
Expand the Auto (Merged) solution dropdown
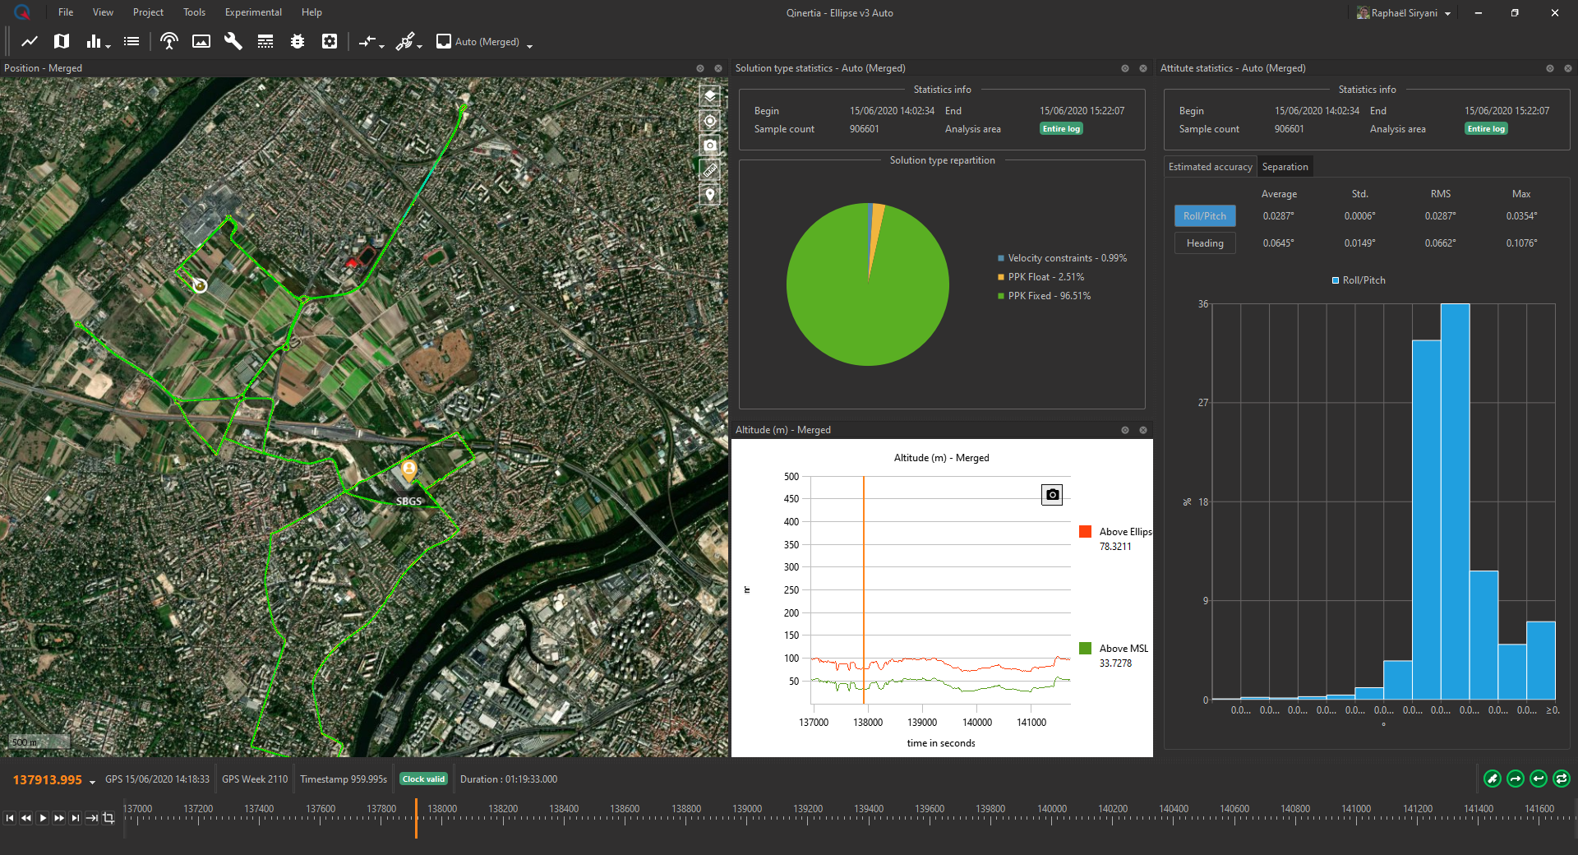[529, 46]
